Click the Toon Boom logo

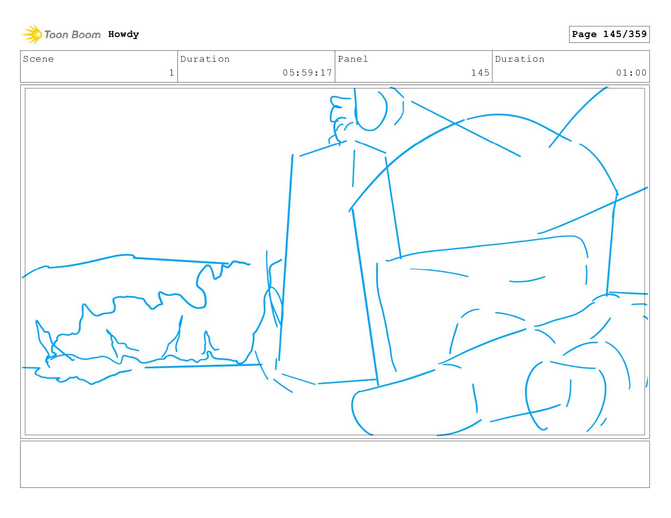click(x=61, y=35)
